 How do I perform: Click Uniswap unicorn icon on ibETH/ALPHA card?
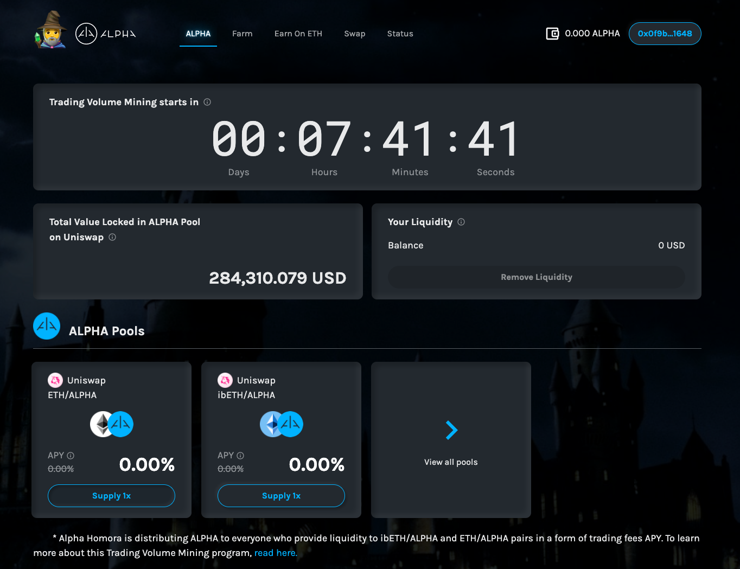225,380
